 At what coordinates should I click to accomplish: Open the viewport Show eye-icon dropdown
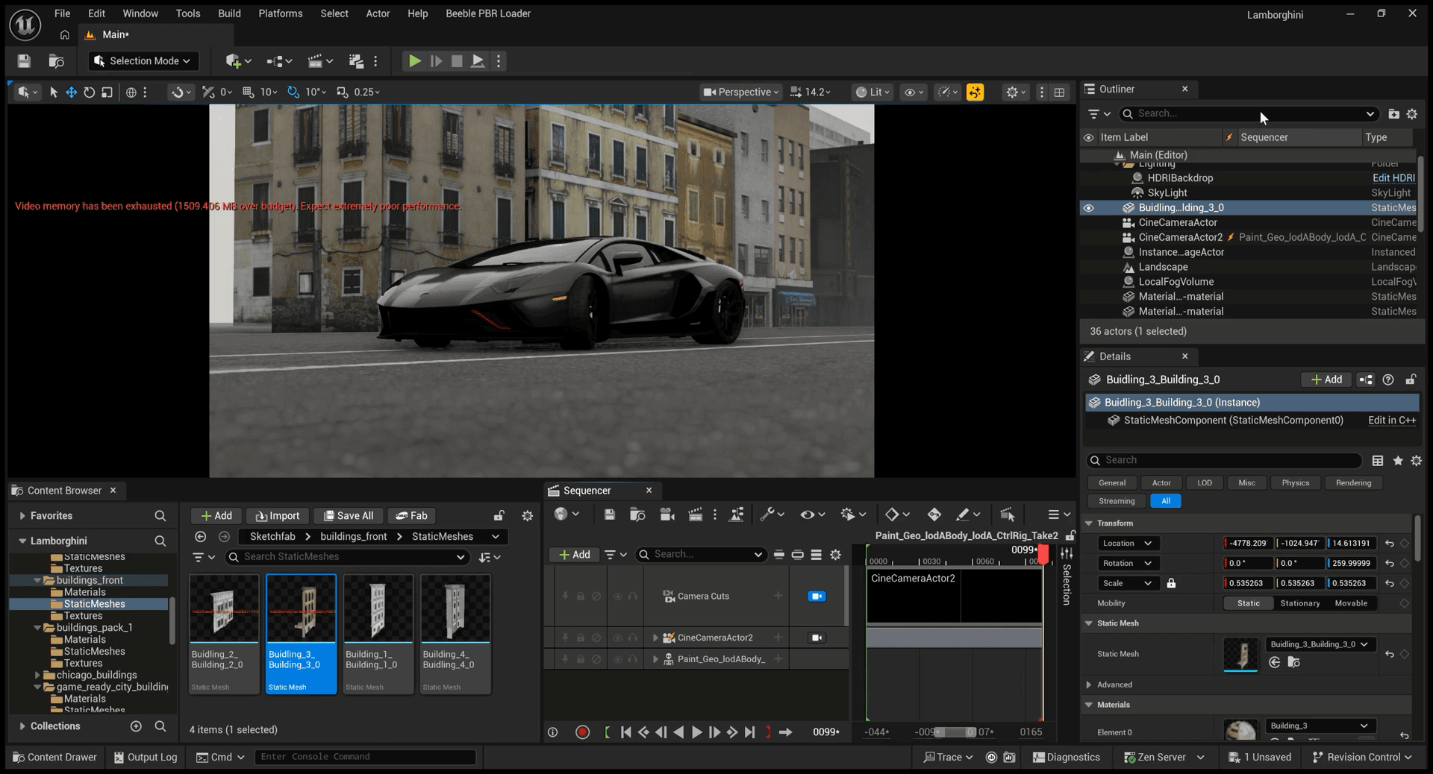pyautogui.click(x=914, y=92)
